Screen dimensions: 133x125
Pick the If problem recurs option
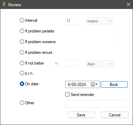tap(22, 52)
